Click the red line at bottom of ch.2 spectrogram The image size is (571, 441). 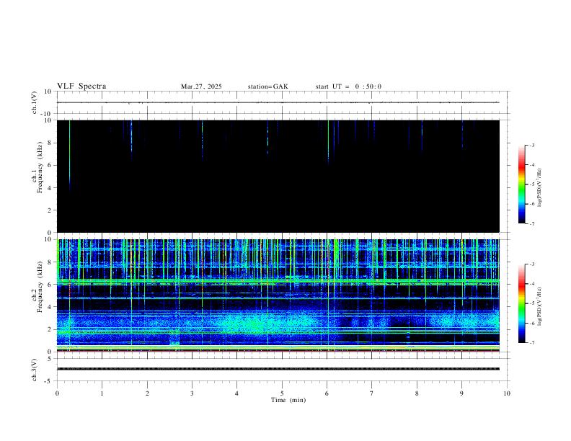278,351
